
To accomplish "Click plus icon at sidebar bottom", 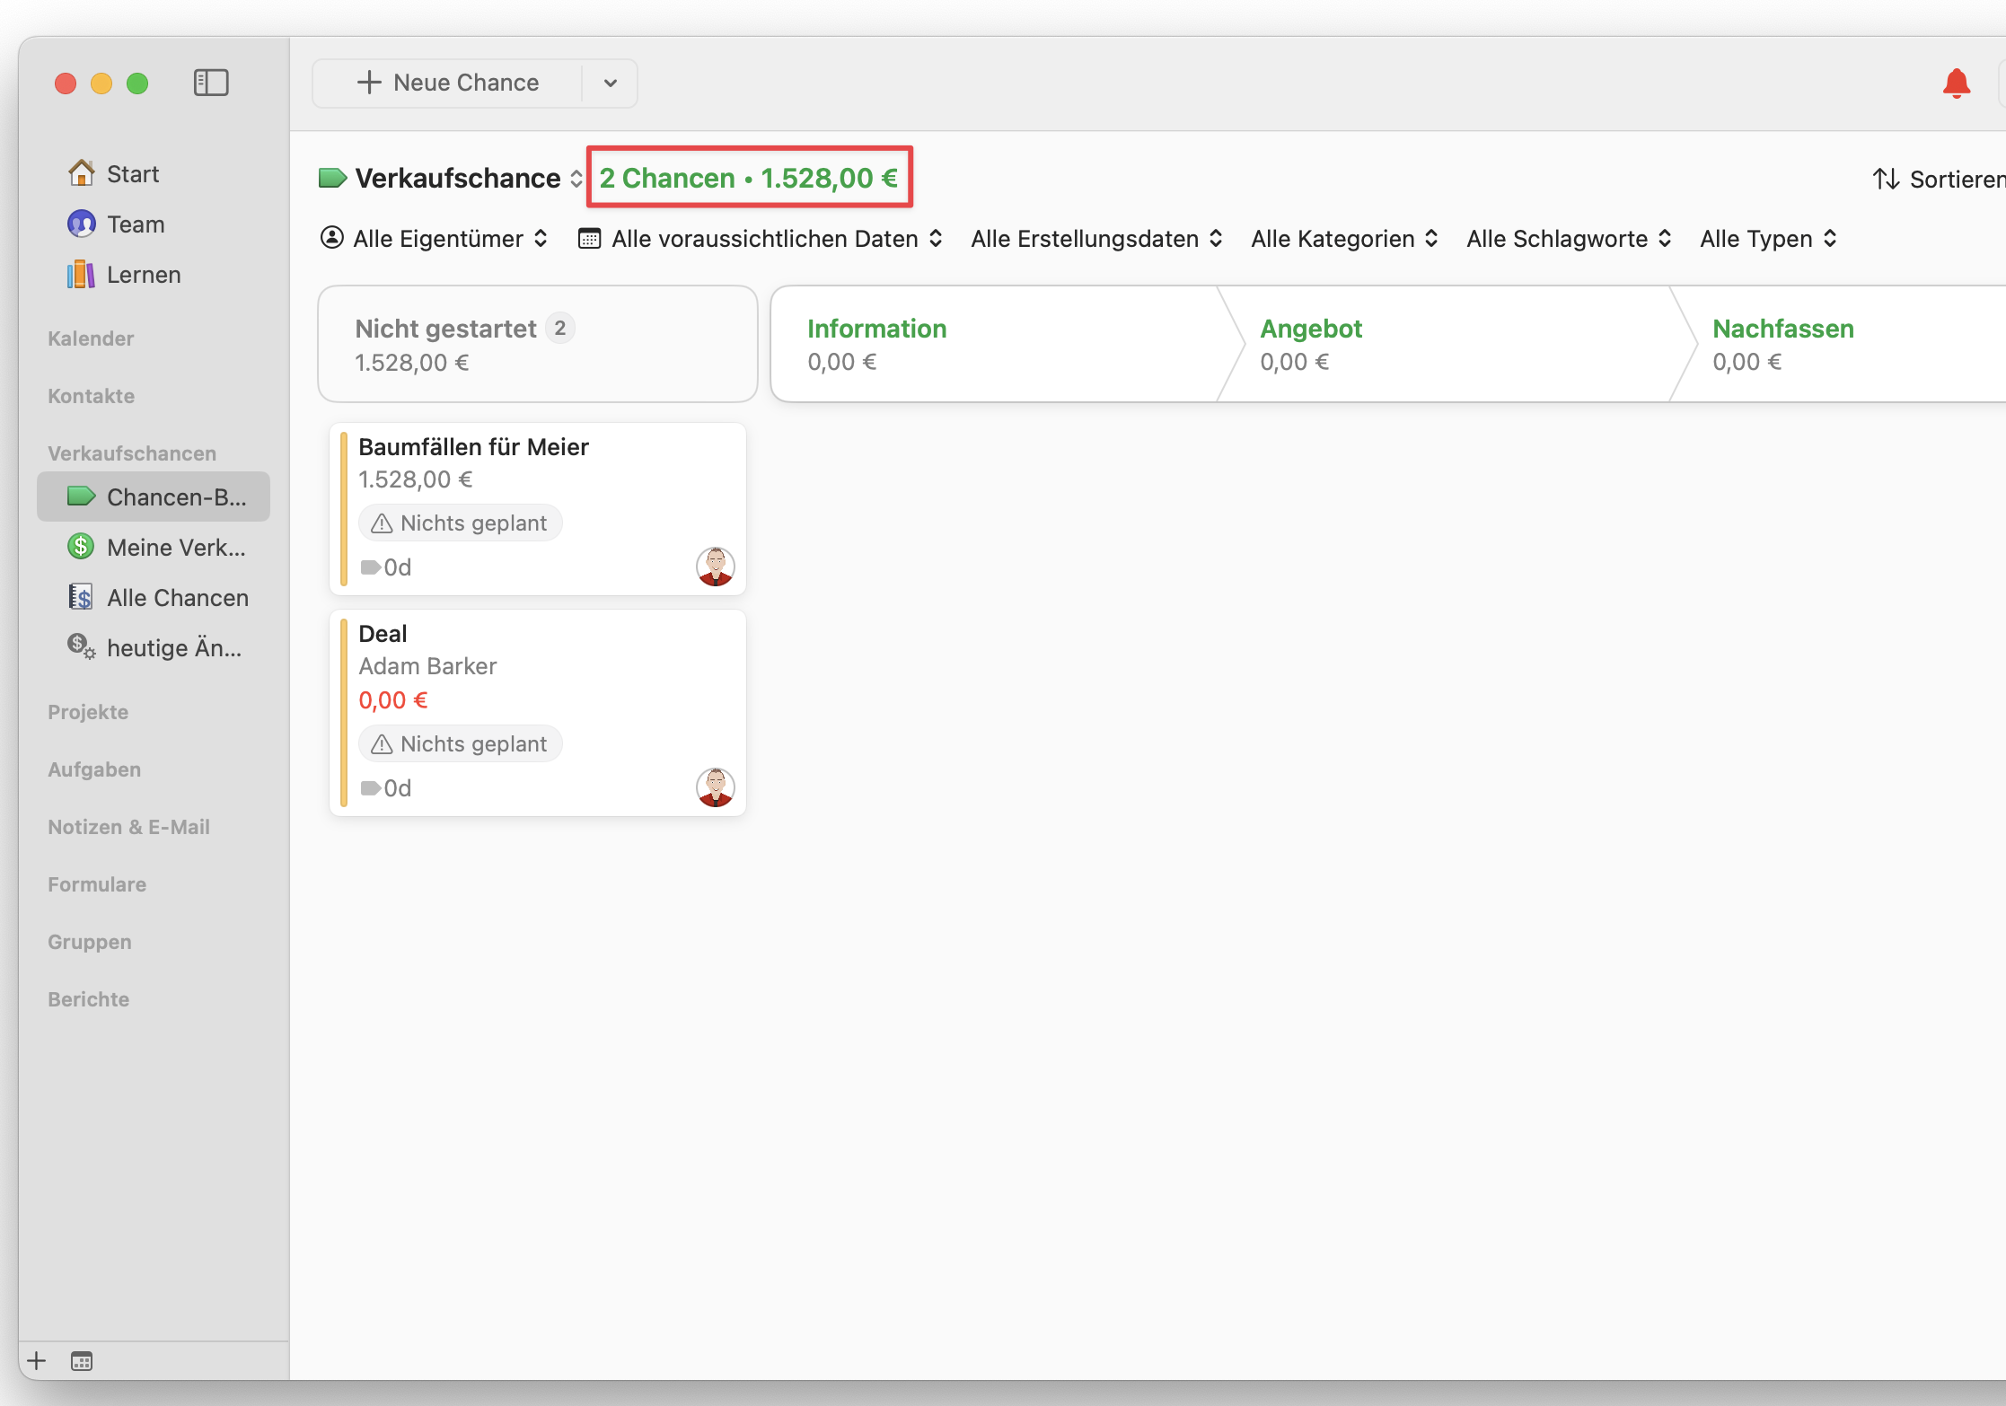I will pyautogui.click(x=36, y=1361).
